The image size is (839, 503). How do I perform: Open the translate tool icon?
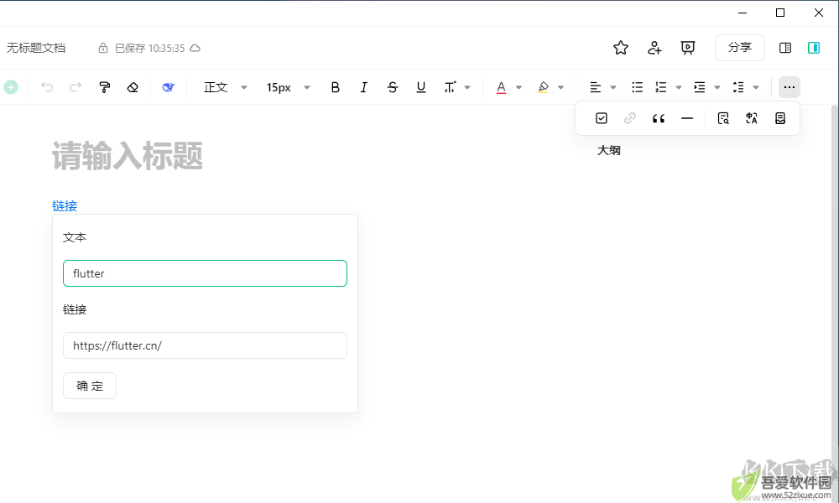click(752, 118)
